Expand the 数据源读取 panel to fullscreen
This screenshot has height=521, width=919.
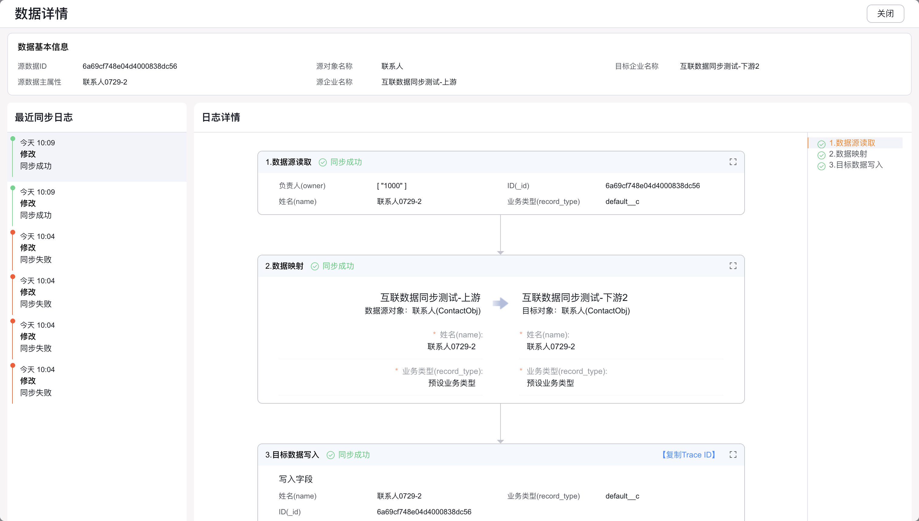[733, 162]
